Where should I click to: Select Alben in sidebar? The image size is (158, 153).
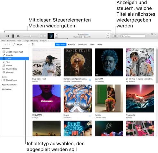point(14,59)
